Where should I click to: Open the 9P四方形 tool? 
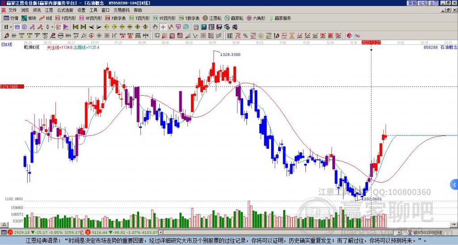tap(90, 18)
